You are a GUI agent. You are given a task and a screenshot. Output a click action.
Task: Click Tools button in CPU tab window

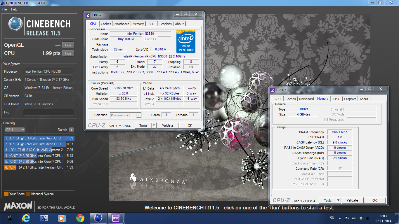click(x=143, y=125)
